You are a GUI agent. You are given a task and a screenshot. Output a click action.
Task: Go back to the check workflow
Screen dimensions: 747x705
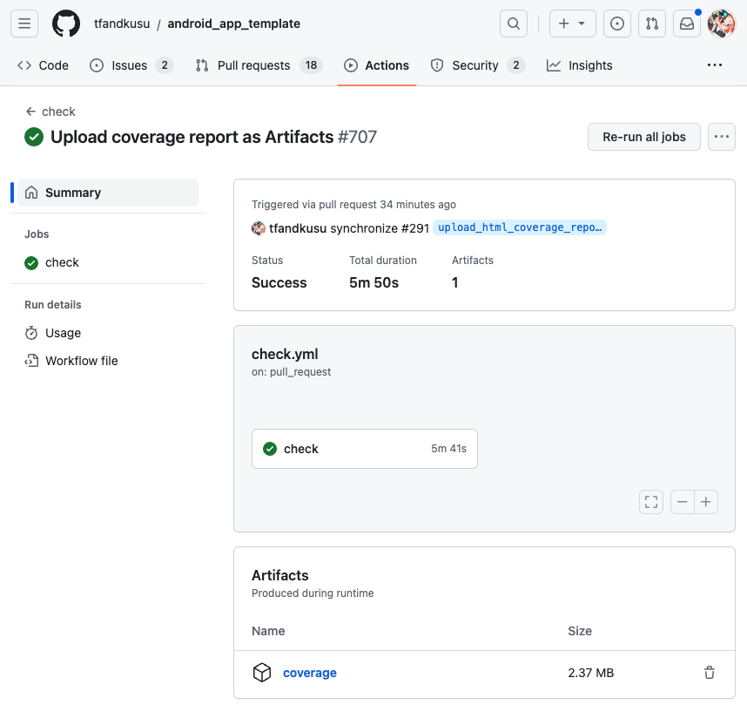tap(50, 112)
